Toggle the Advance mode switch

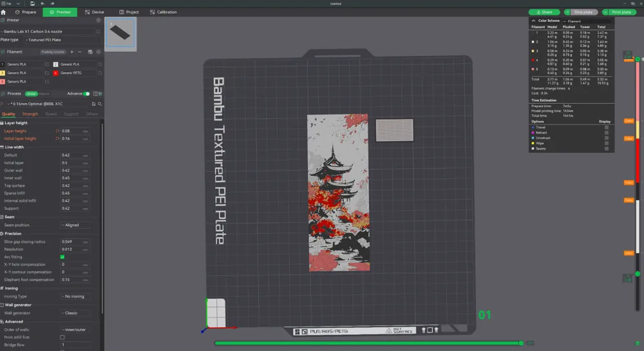88,93
